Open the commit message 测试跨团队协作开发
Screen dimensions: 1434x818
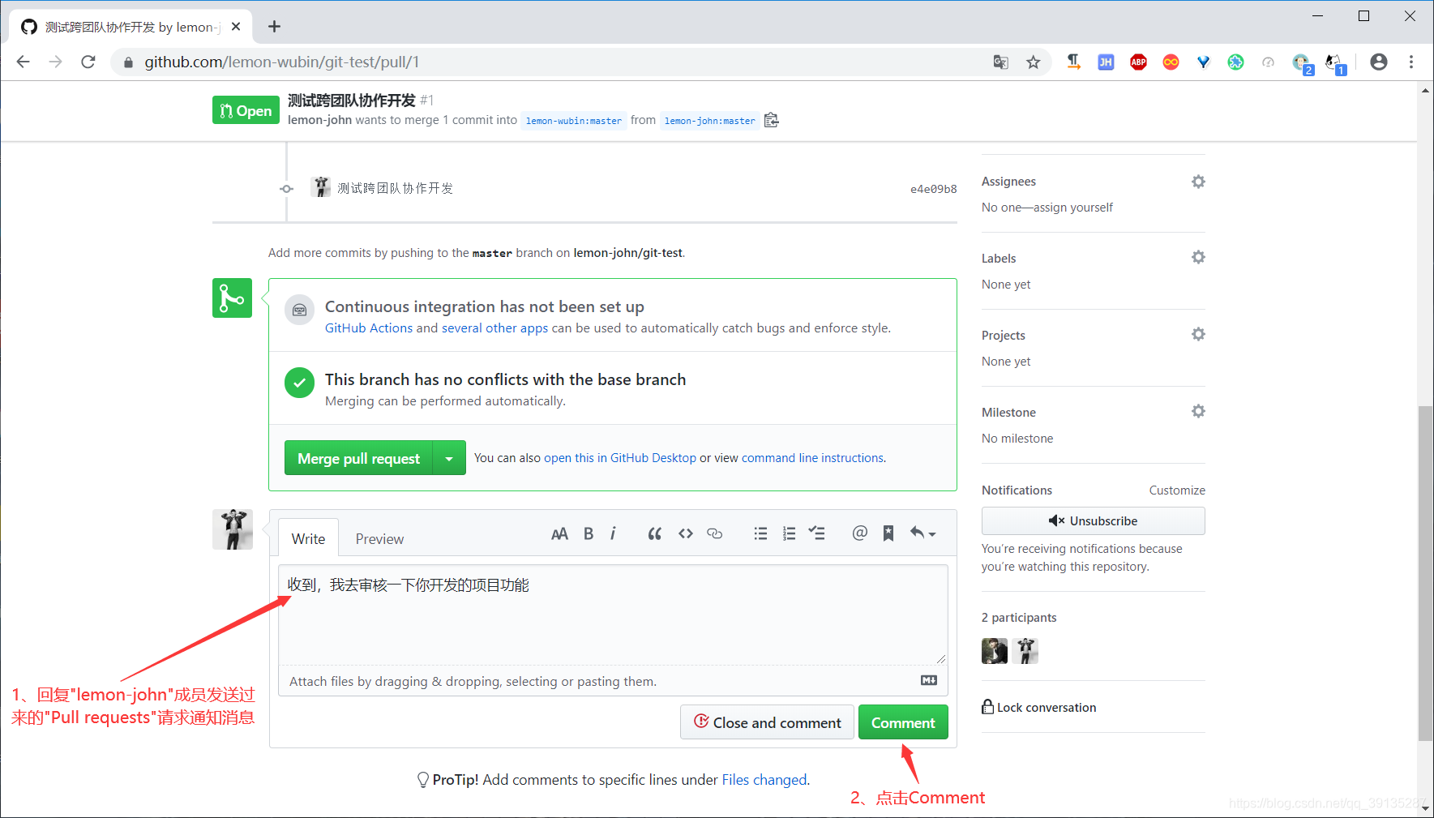point(395,188)
